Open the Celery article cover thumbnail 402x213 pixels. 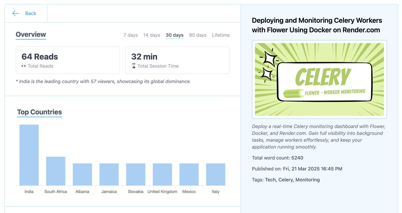click(319, 79)
